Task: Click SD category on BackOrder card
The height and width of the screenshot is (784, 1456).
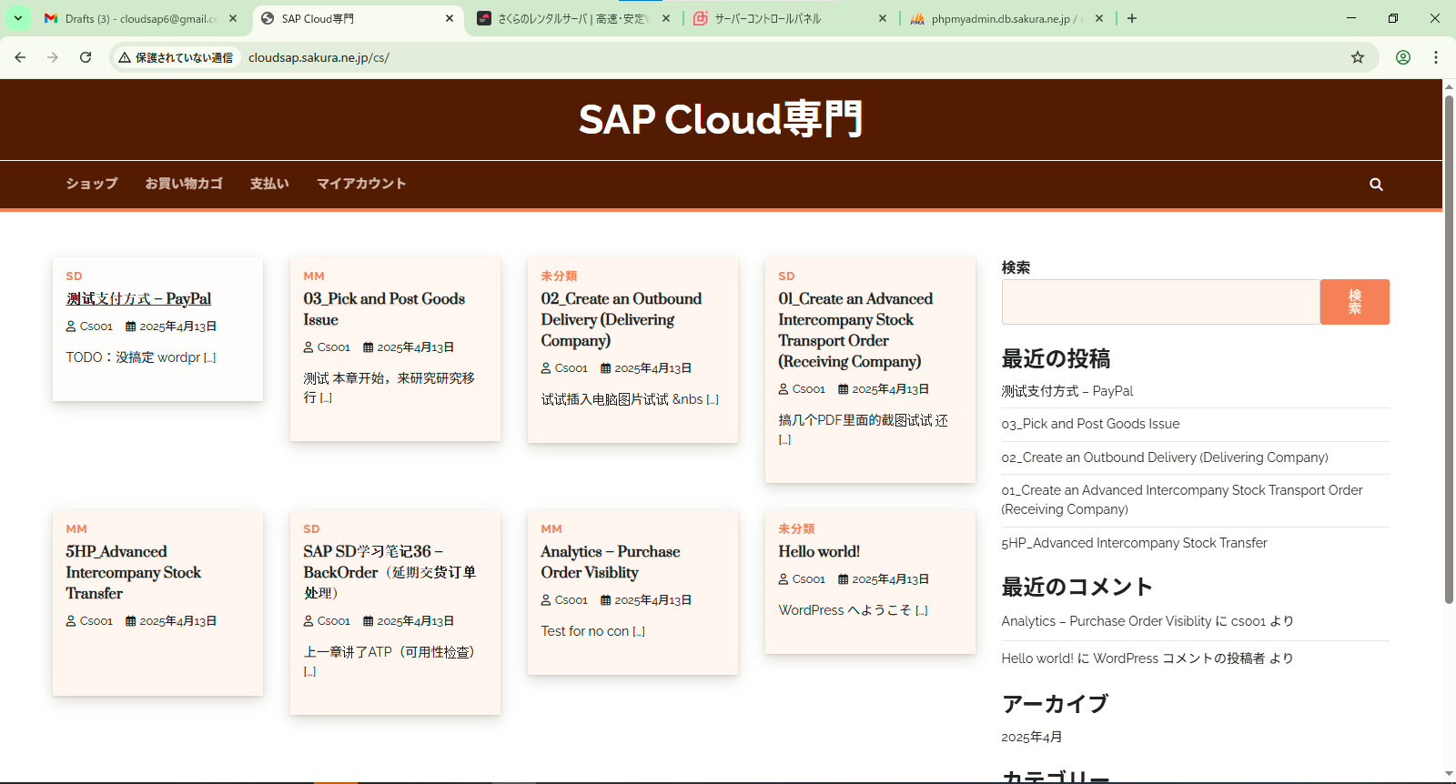Action: (x=311, y=528)
